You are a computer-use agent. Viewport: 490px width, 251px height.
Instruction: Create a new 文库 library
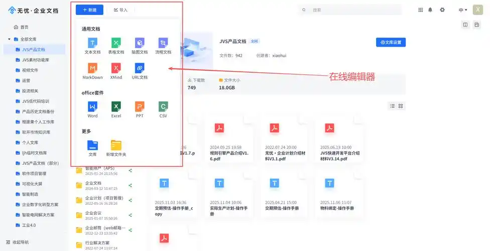[x=92, y=148]
